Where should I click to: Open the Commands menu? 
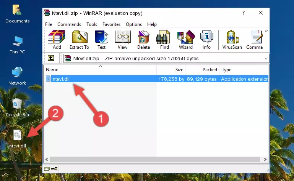69,24
